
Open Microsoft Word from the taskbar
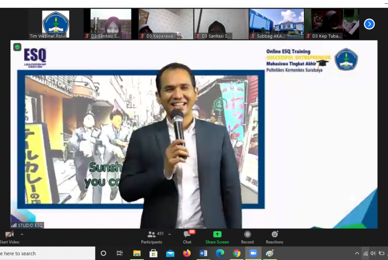[x=203, y=253]
